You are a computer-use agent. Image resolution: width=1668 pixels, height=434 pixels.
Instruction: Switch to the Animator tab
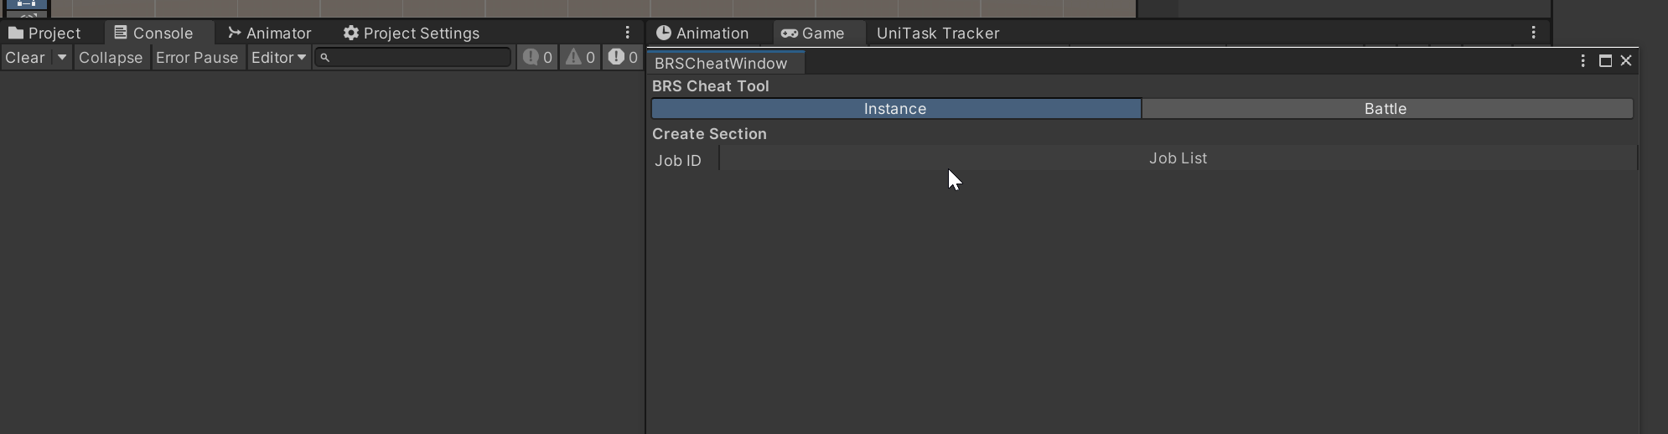point(270,34)
